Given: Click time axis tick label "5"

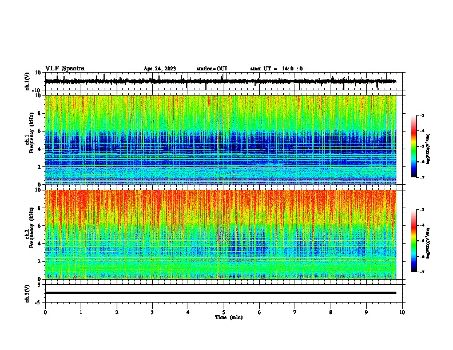Looking at the screenshot, I should click(224, 312).
